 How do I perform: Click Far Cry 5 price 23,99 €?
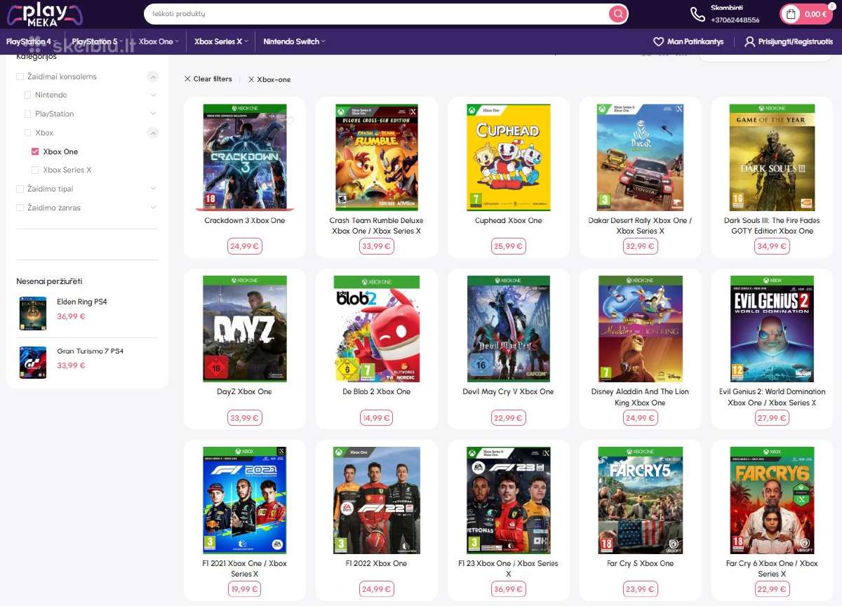click(x=640, y=589)
